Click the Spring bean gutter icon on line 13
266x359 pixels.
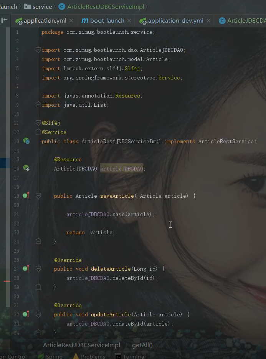click(x=26, y=141)
